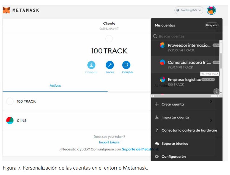Viewport: 230px width, 175px height.
Task: Open the 0 INS asset row
Action: click(77, 120)
